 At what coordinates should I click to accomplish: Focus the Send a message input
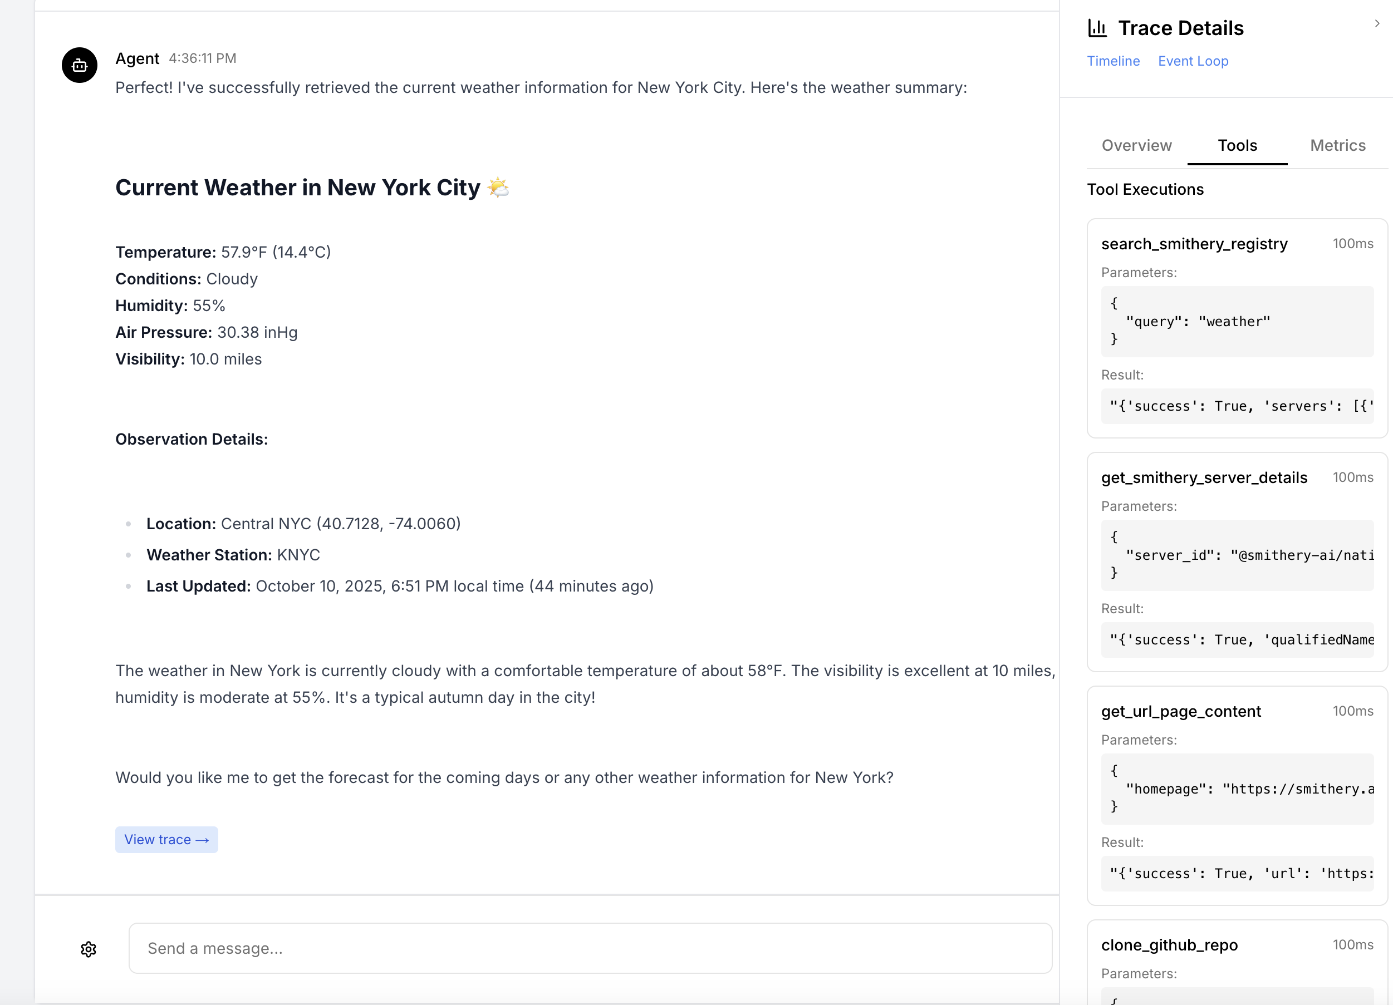[x=590, y=948]
